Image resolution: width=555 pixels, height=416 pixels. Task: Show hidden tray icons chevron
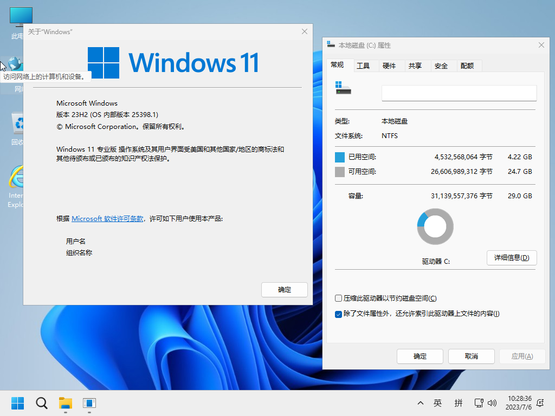(x=421, y=403)
